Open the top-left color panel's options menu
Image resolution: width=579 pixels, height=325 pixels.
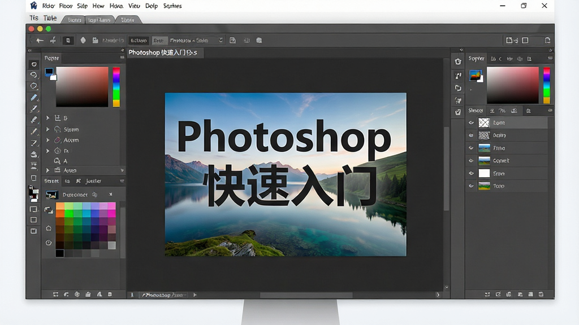[x=122, y=58]
